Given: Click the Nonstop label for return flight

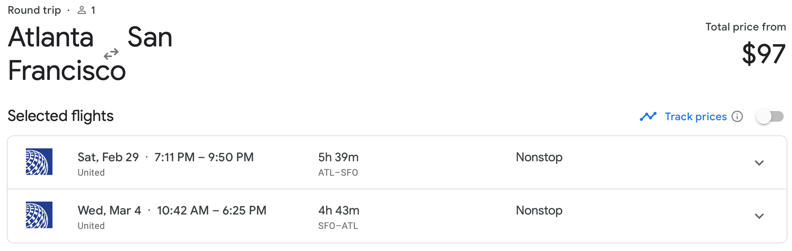Looking at the screenshot, I should [x=539, y=210].
